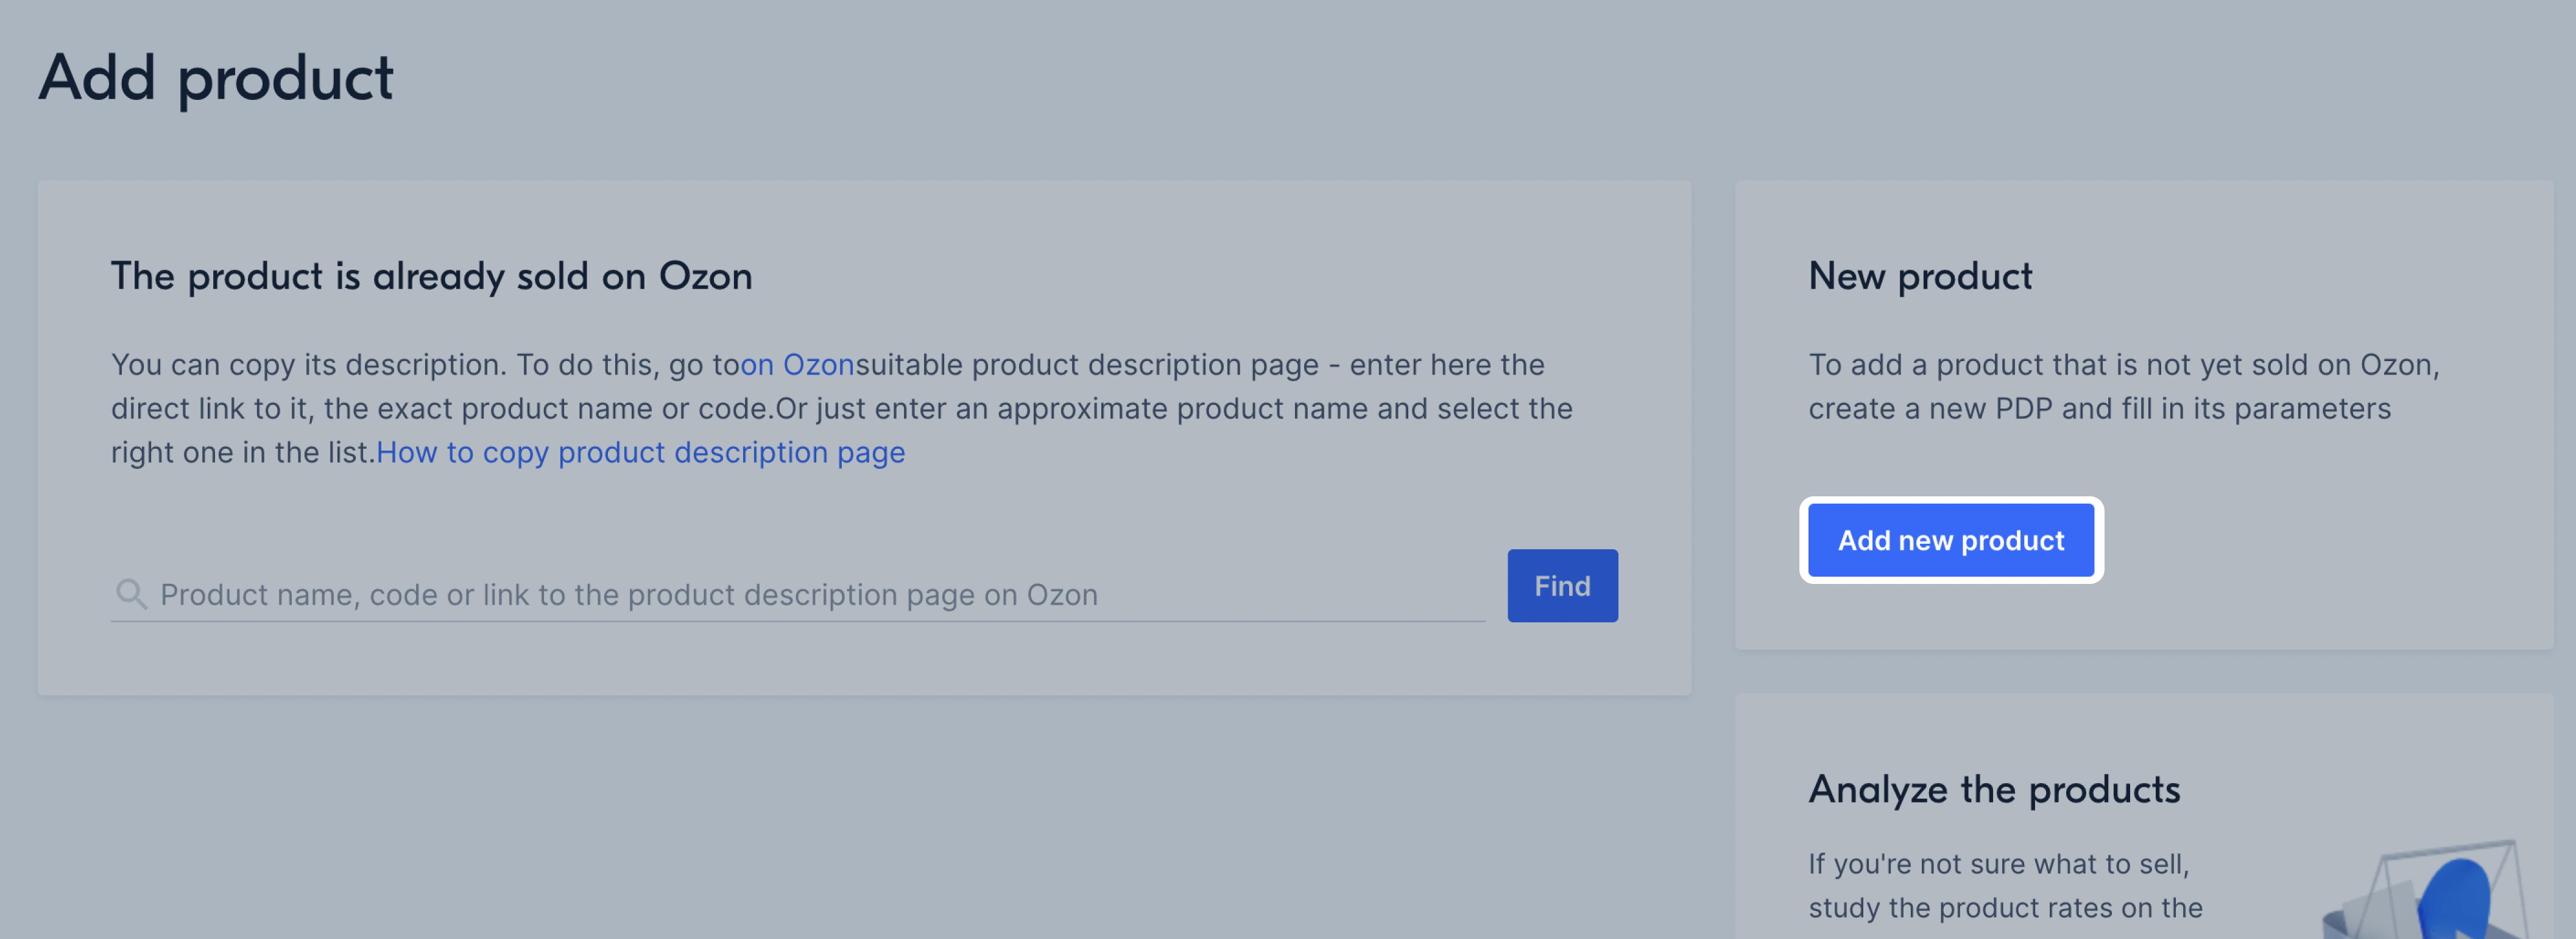The height and width of the screenshot is (939, 2576).
Task: Click the 'New product' card heading
Action: pyautogui.click(x=1920, y=276)
